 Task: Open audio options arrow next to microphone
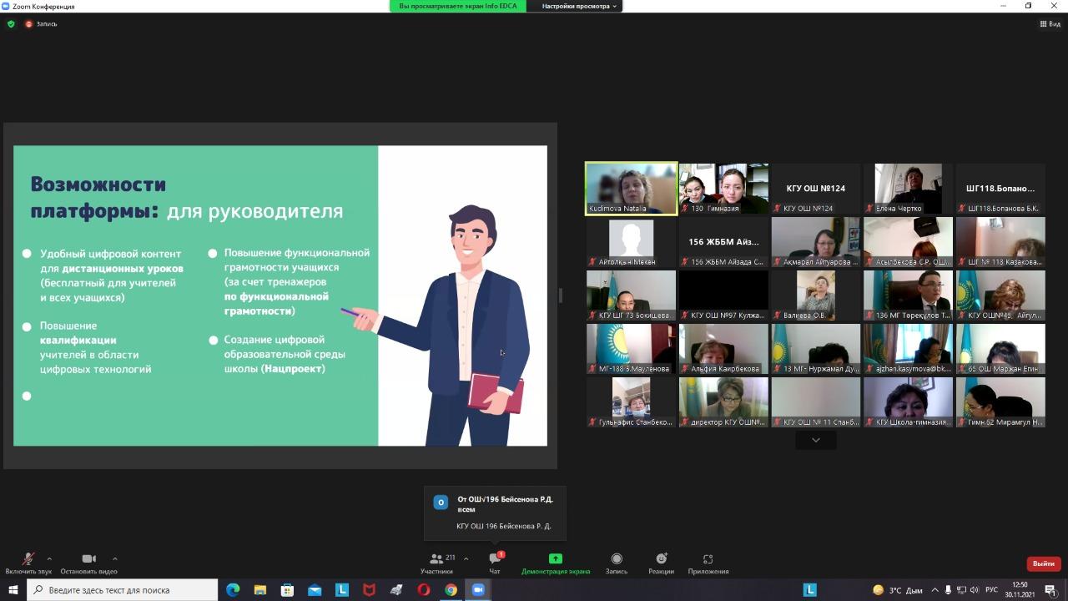(x=49, y=558)
